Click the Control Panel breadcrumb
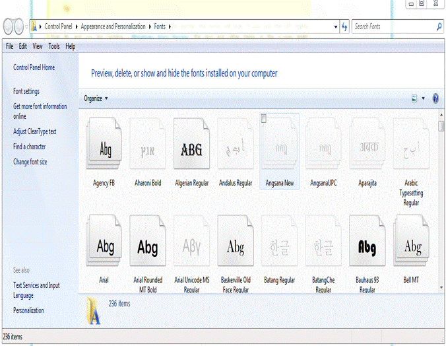446x346 pixels. click(x=58, y=26)
